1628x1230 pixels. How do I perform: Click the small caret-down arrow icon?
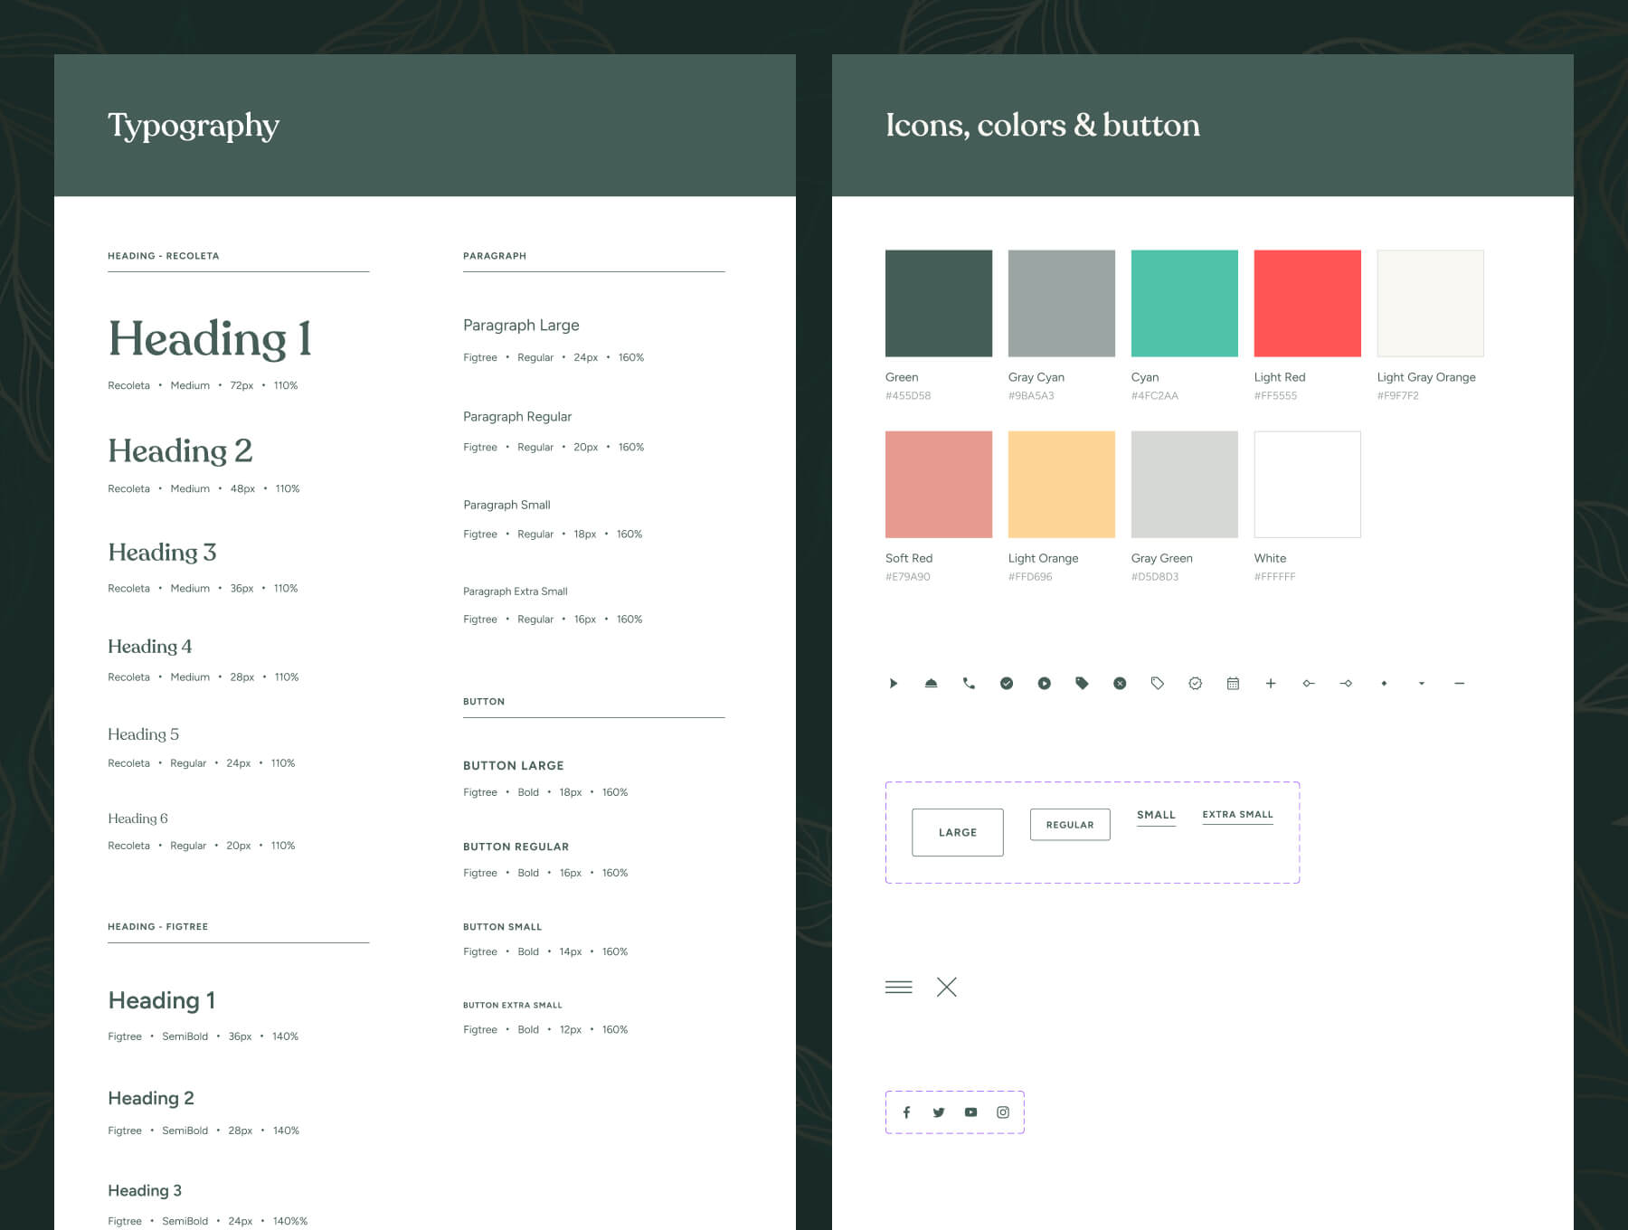point(1422,684)
